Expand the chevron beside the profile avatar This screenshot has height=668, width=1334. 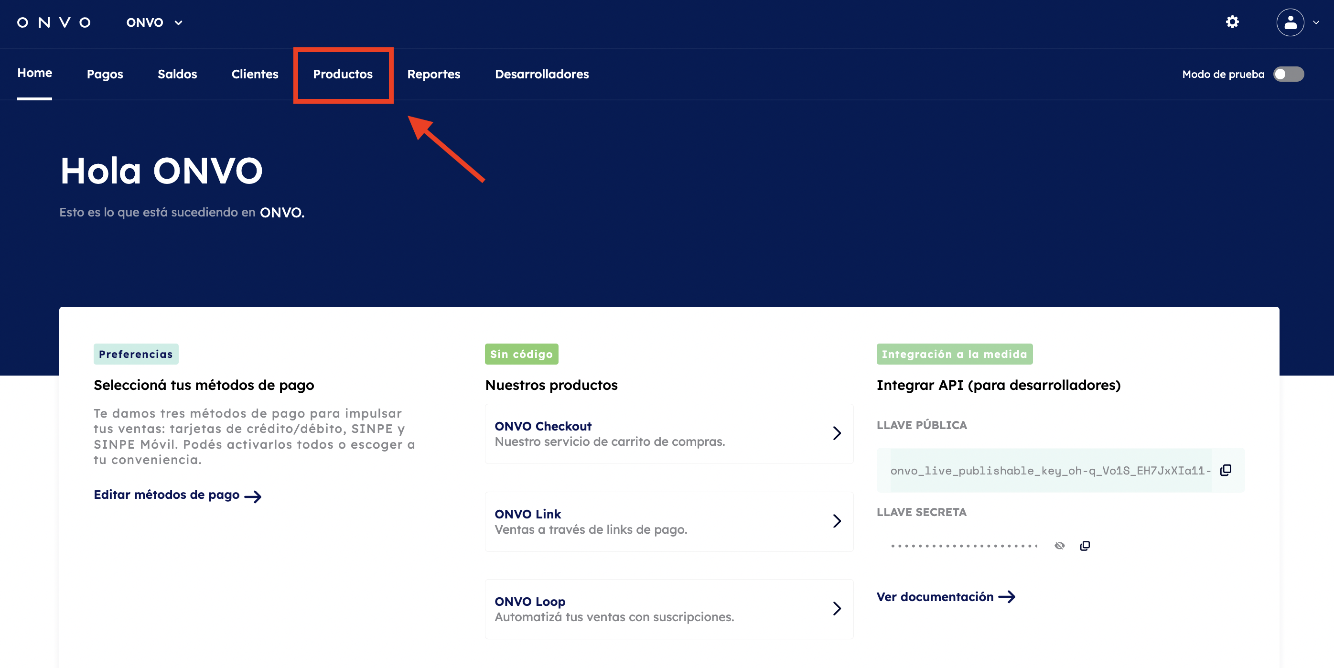[x=1316, y=23]
